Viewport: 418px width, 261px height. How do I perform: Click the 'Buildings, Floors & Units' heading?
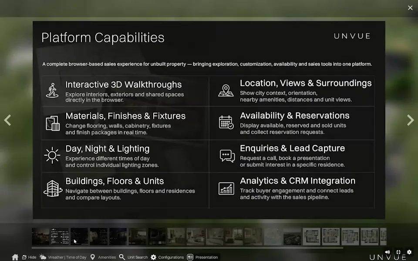point(115,181)
